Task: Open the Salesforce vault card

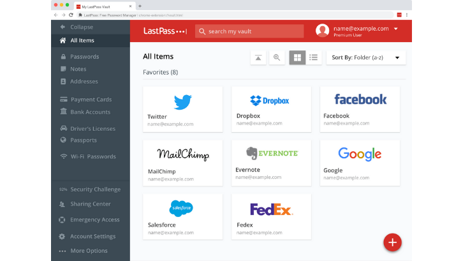Action: 183,217
